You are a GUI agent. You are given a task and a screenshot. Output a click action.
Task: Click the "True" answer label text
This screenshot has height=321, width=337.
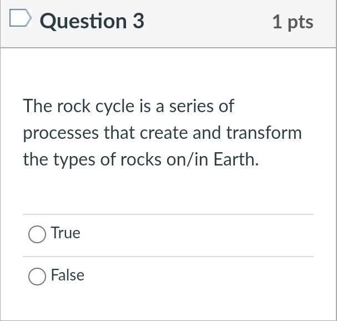click(66, 233)
